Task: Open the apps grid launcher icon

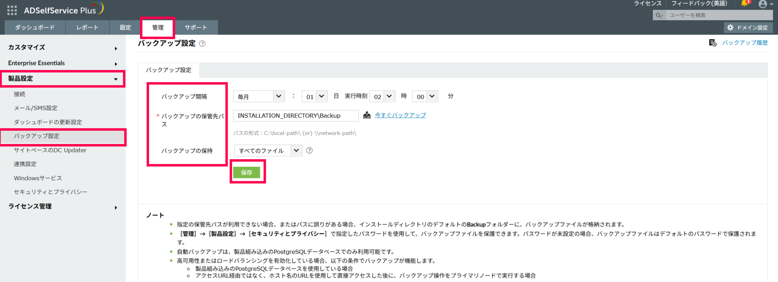Action: [x=12, y=10]
